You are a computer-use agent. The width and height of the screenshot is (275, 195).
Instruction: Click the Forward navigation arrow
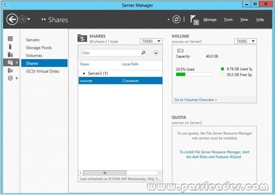click(x=22, y=19)
